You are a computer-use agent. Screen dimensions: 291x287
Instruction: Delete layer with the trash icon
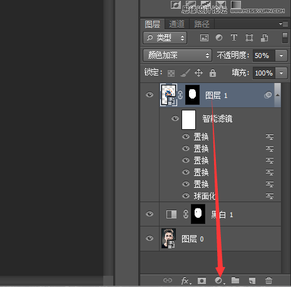tap(268, 280)
